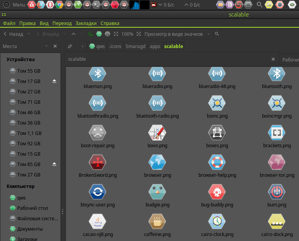Jump to the qws path segment
The width and height of the screenshot is (299, 241).
coord(97,46)
